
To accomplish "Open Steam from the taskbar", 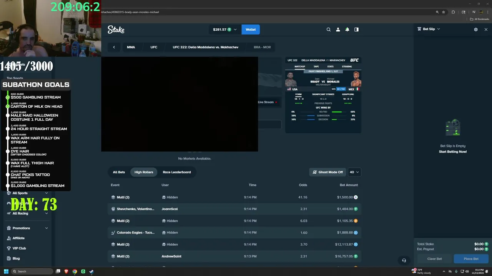I will point(91,271).
